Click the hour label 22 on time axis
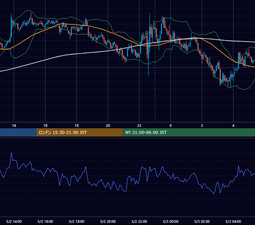Screen dimensions: 255x225 (139, 126)
